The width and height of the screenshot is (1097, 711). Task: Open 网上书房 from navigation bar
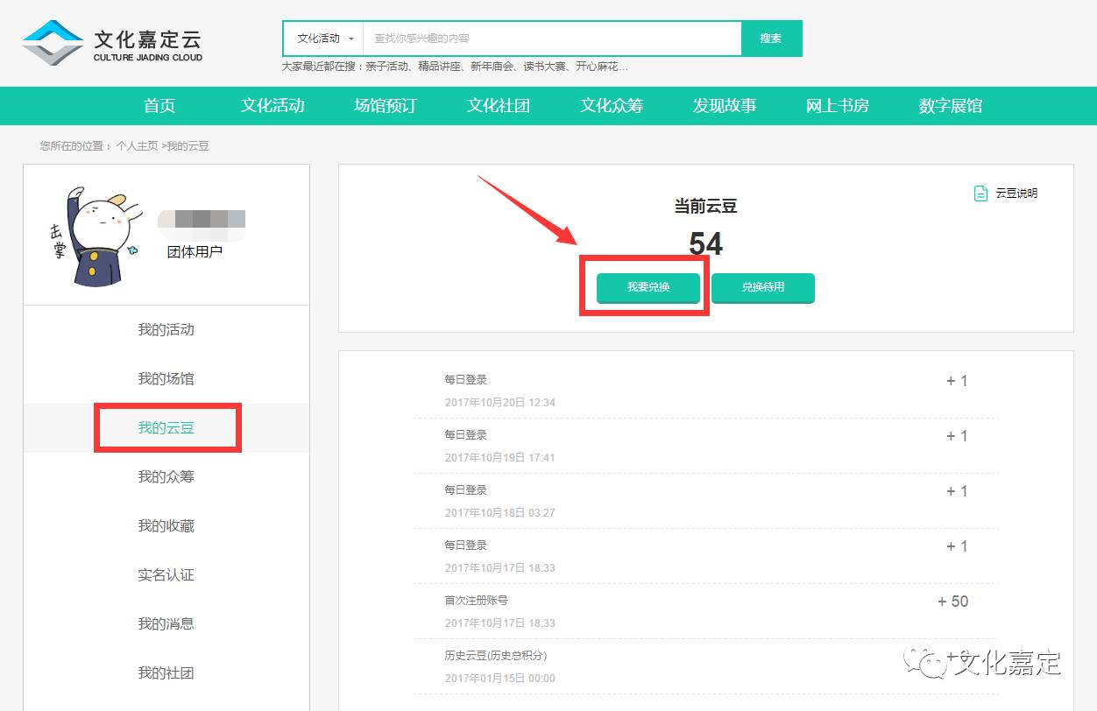[x=838, y=106]
